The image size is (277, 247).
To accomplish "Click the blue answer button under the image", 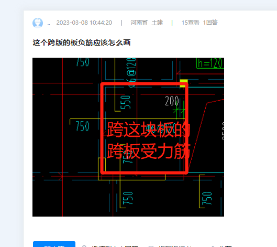I will [54, 244].
